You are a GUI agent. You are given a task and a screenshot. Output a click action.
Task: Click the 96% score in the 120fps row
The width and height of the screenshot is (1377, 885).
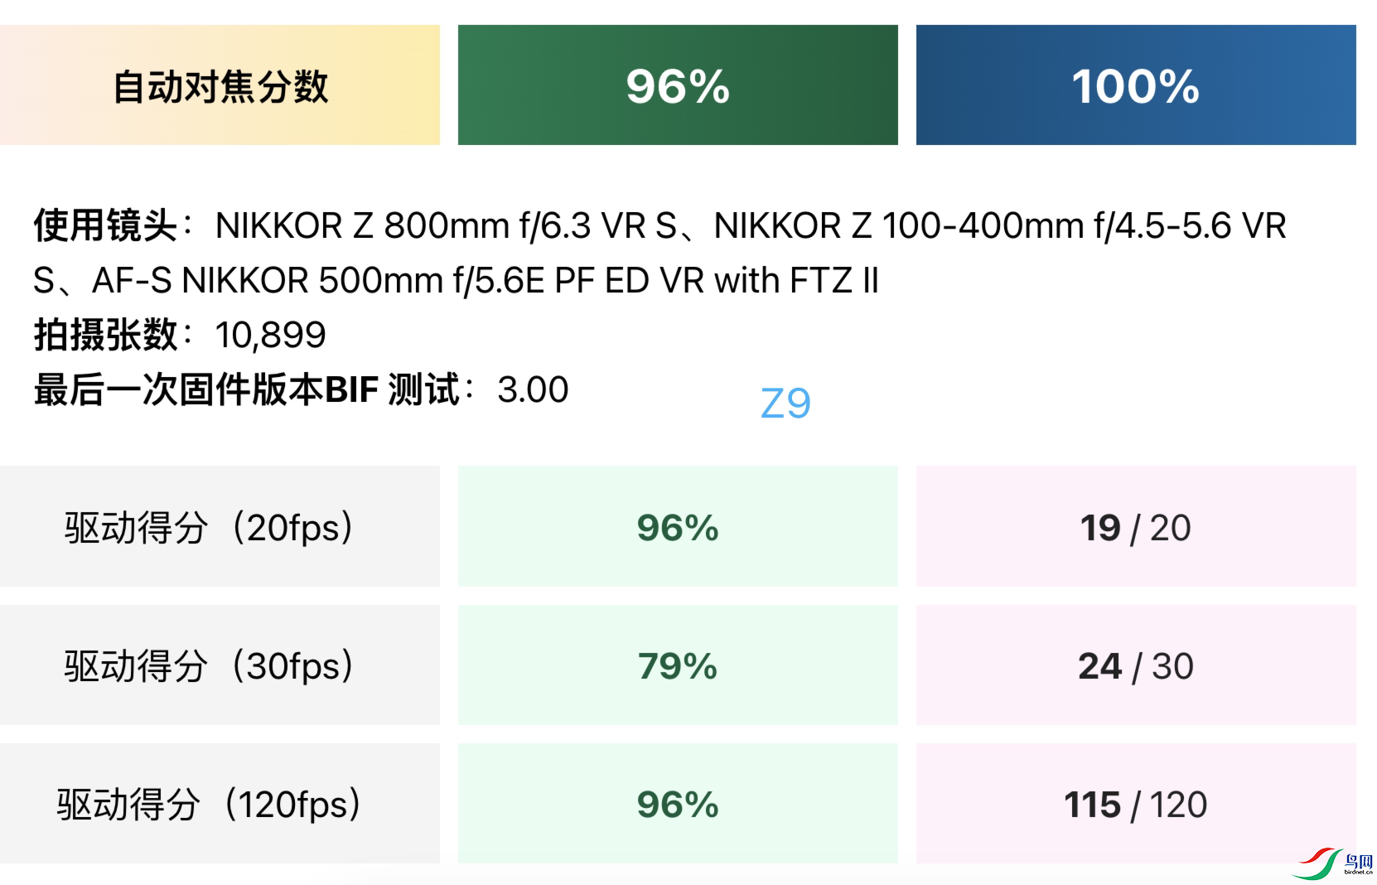point(677,804)
